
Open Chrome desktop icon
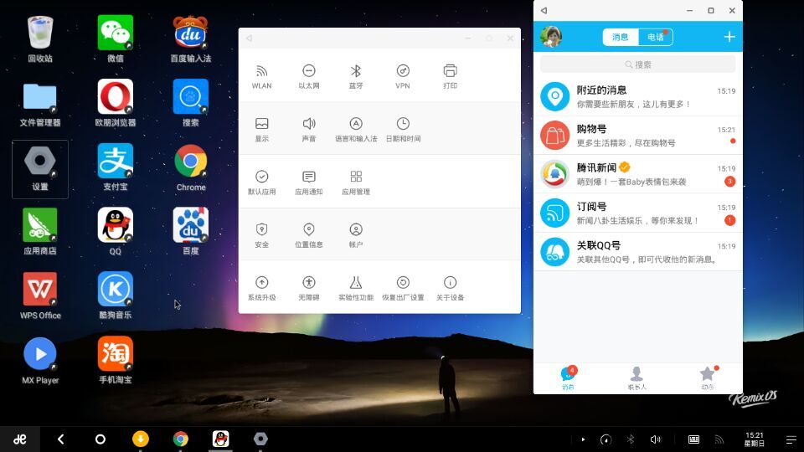pos(190,167)
